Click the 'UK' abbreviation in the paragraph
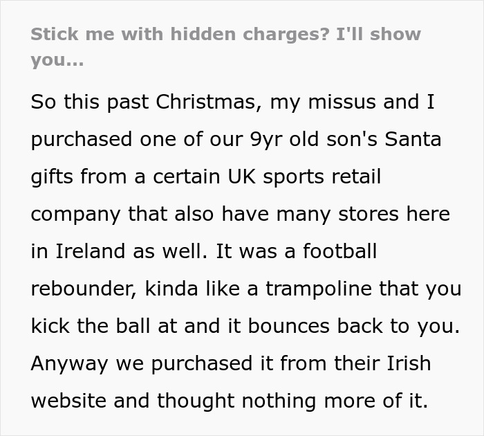 pyautogui.click(x=242, y=176)
